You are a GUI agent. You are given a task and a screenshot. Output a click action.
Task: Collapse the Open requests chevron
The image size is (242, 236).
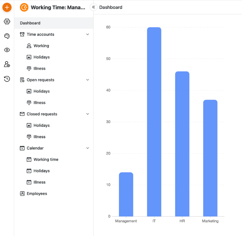pyautogui.click(x=88, y=80)
